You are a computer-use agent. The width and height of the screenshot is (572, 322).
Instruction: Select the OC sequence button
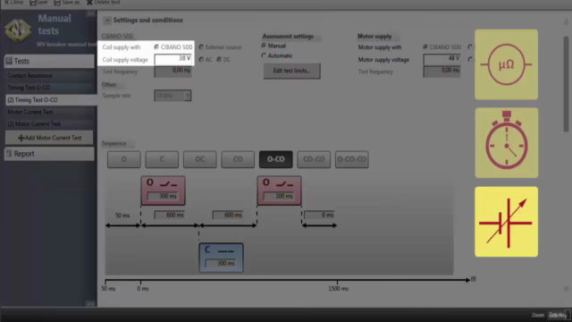pos(200,159)
